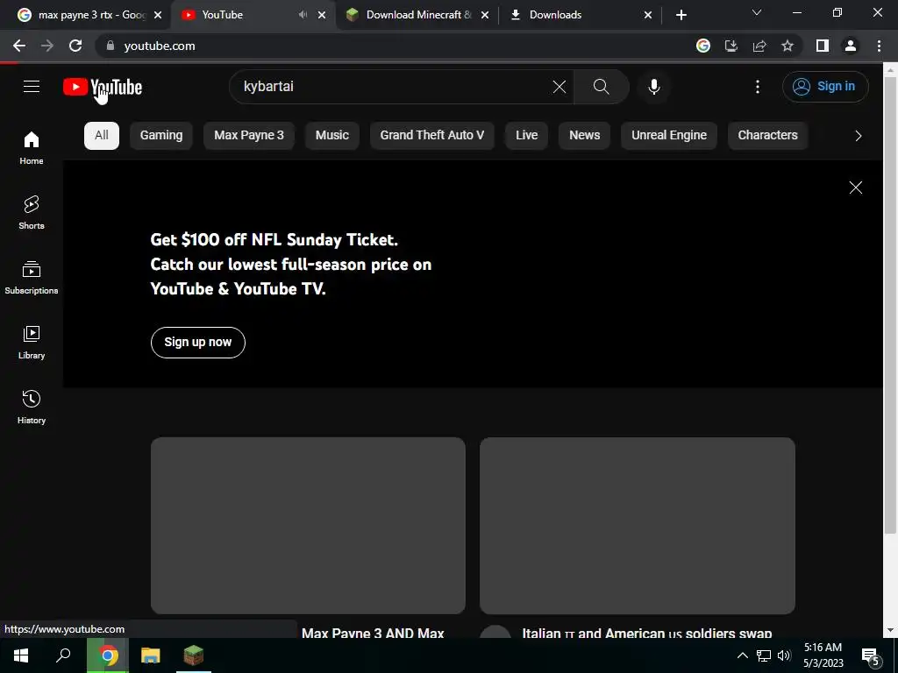
Task: Open Windows taskbar search
Action: [x=63, y=655]
